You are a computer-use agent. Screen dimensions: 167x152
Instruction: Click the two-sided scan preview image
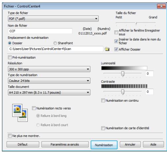coord(20,113)
